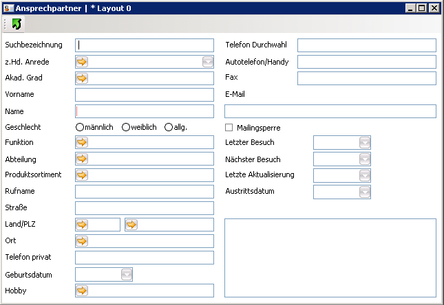
Task: Click the Akad. Grad lookup arrow
Action: 82,78
